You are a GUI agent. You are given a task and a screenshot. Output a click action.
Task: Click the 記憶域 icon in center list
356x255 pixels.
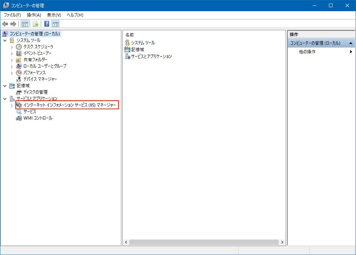click(x=127, y=49)
